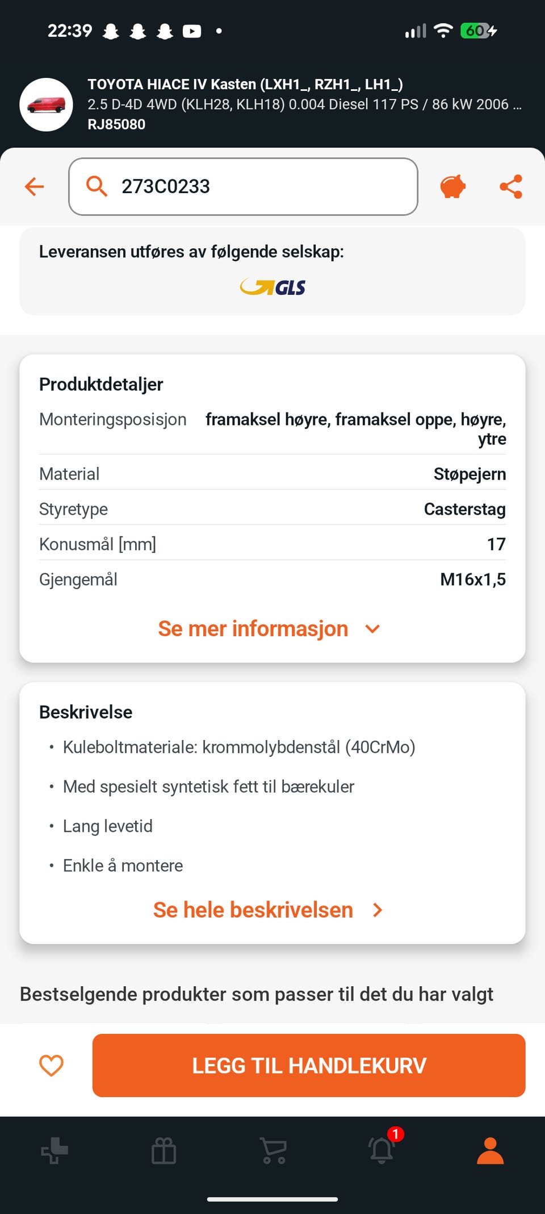Expand Se mer informasjon chevron

372,629
